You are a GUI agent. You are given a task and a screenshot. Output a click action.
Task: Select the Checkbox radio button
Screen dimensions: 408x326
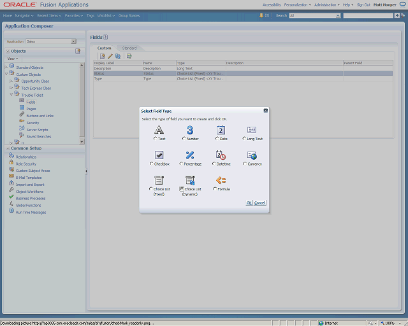point(152,164)
